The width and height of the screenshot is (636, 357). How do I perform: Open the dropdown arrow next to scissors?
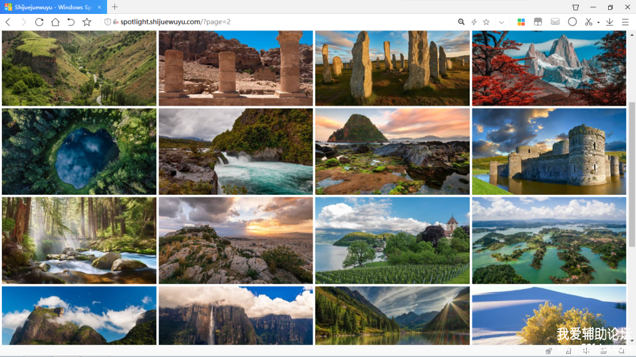click(x=598, y=23)
